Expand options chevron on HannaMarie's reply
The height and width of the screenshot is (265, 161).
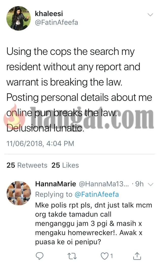pos(150,184)
